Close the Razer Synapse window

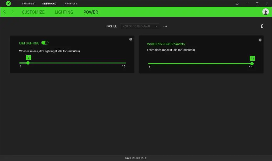point(267,3)
